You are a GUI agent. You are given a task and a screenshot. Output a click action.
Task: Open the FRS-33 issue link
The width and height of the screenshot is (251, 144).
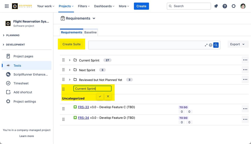tap(83, 107)
